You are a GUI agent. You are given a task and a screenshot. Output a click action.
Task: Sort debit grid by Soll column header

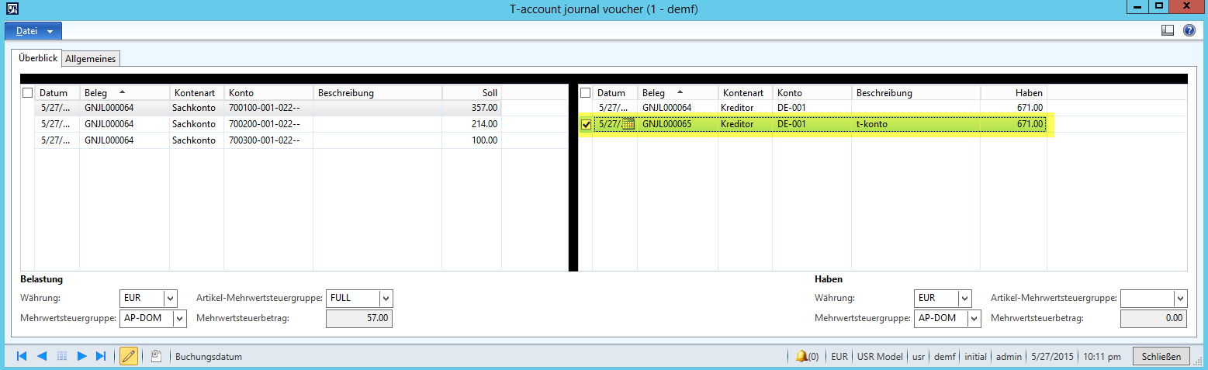click(x=471, y=93)
